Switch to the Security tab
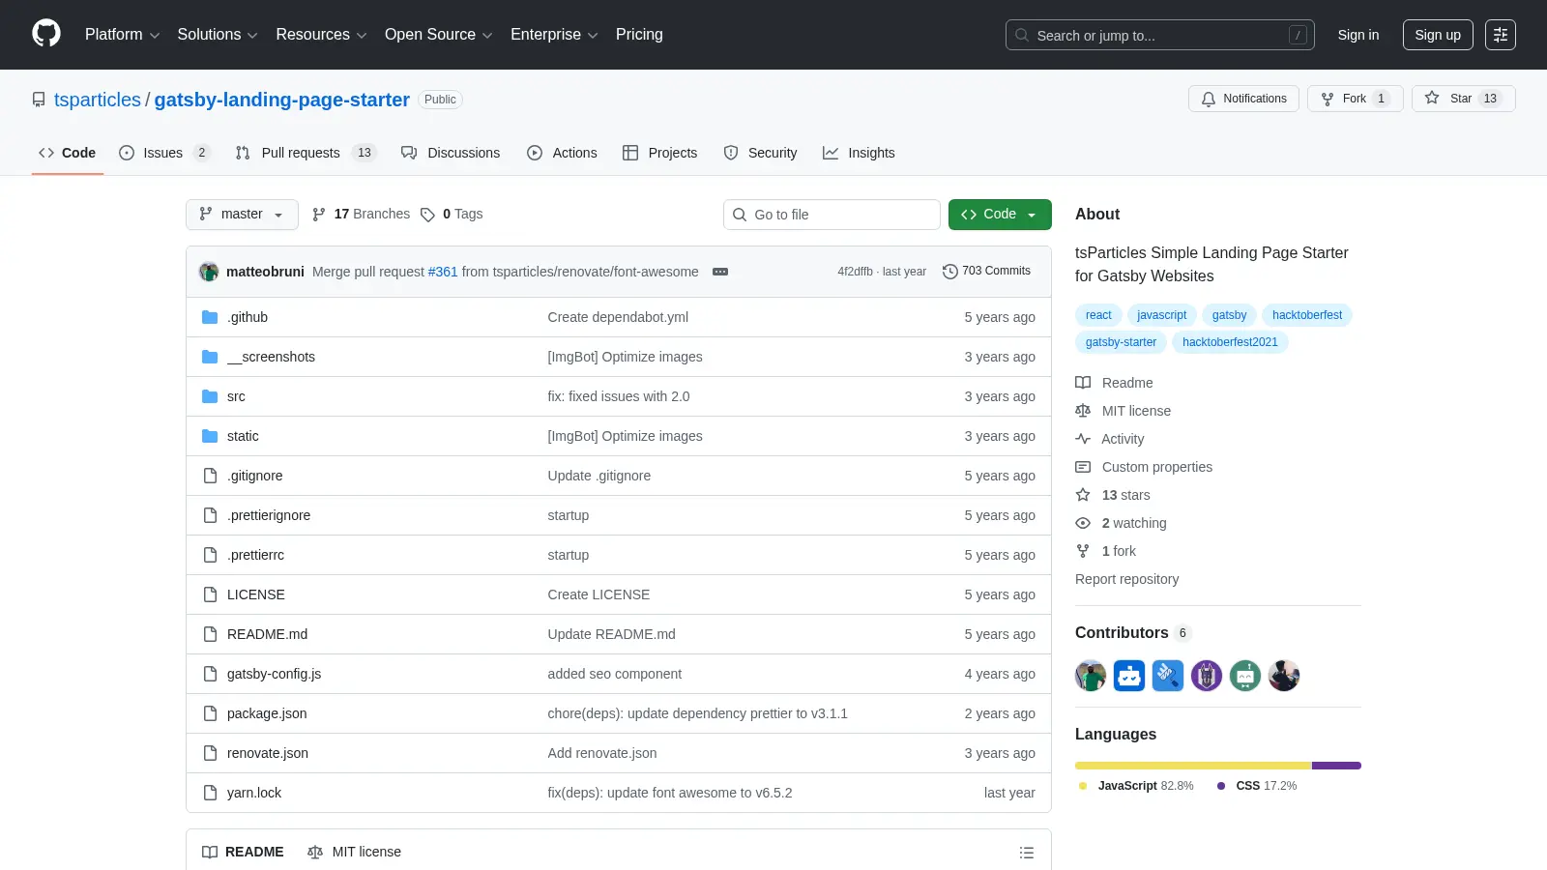 click(760, 153)
